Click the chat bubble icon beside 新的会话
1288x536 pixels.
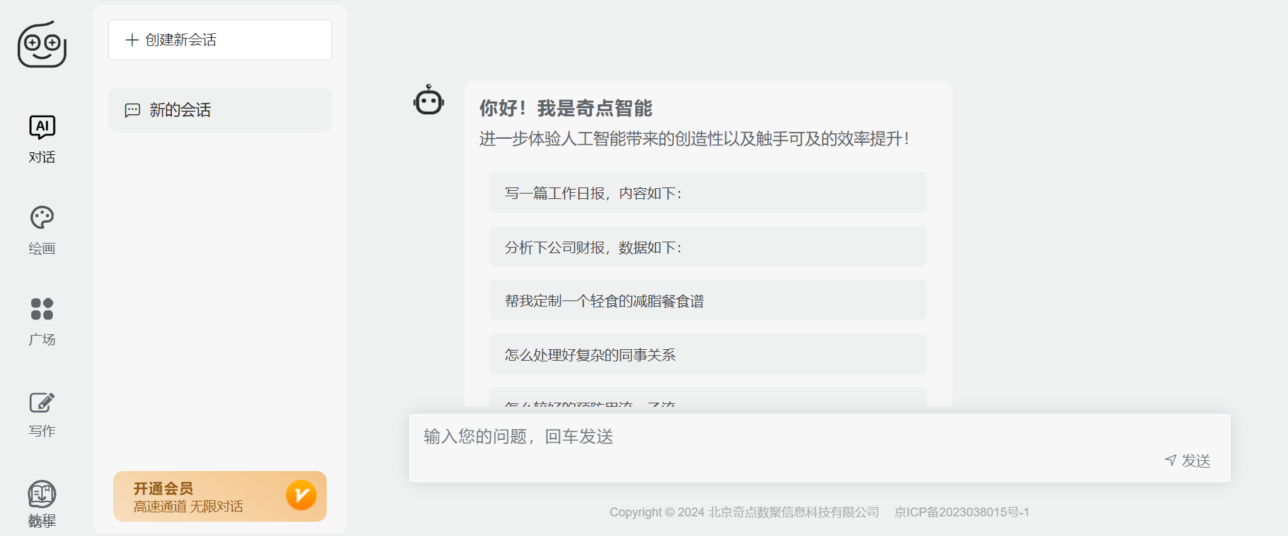pyautogui.click(x=132, y=110)
